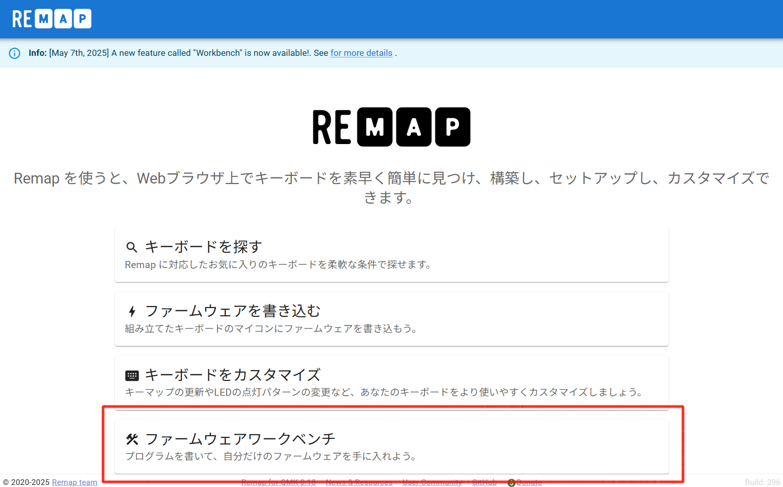Open the キーボードを探す card

pyautogui.click(x=392, y=255)
